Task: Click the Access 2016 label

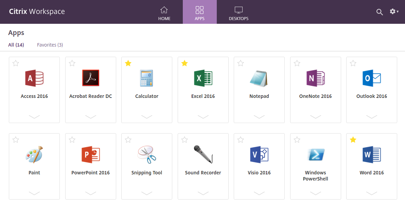Action: tap(34, 96)
